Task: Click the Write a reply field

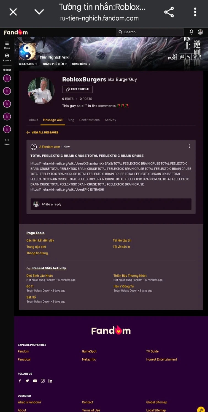Action: (111, 204)
